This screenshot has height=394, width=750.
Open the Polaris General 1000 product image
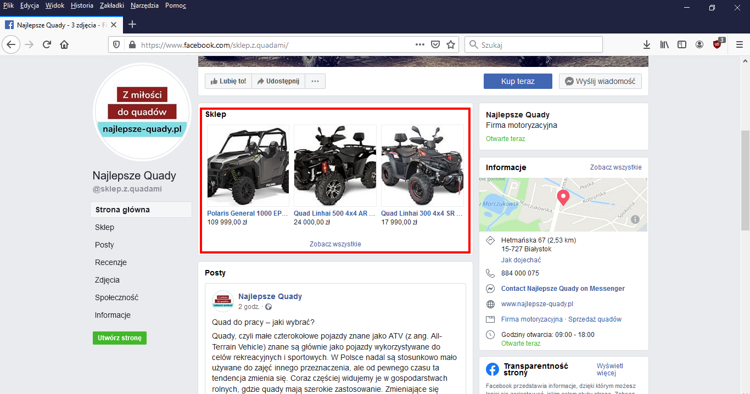click(x=248, y=166)
